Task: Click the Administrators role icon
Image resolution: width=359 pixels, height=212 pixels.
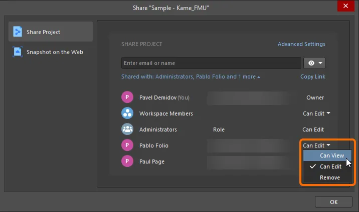Action: tap(127, 129)
